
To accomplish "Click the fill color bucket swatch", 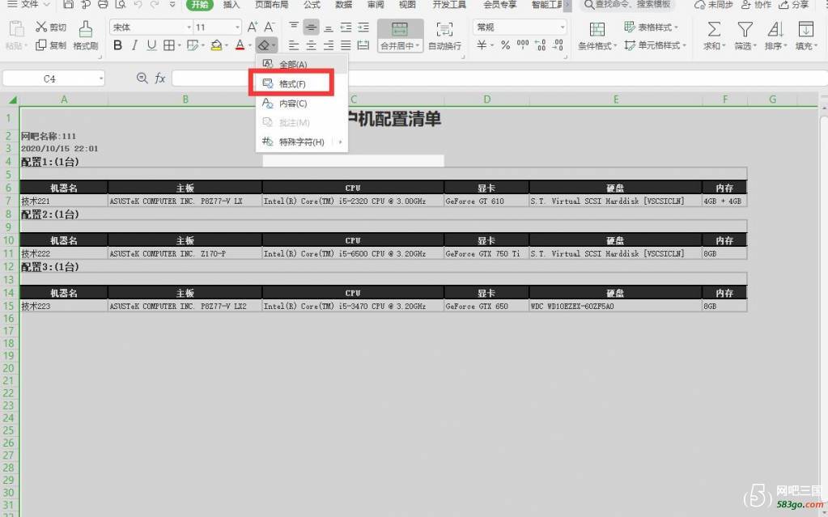I will [x=216, y=45].
